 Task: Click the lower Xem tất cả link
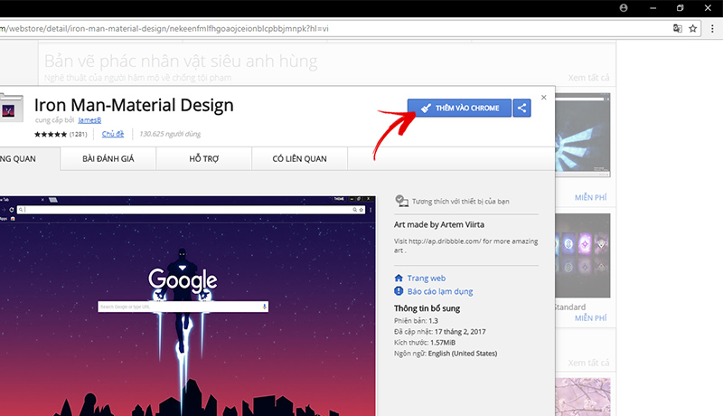click(x=588, y=363)
